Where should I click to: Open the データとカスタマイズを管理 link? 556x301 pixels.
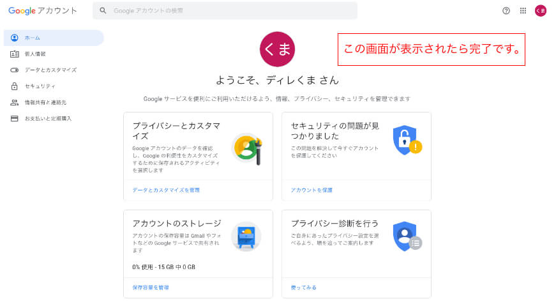pos(166,190)
